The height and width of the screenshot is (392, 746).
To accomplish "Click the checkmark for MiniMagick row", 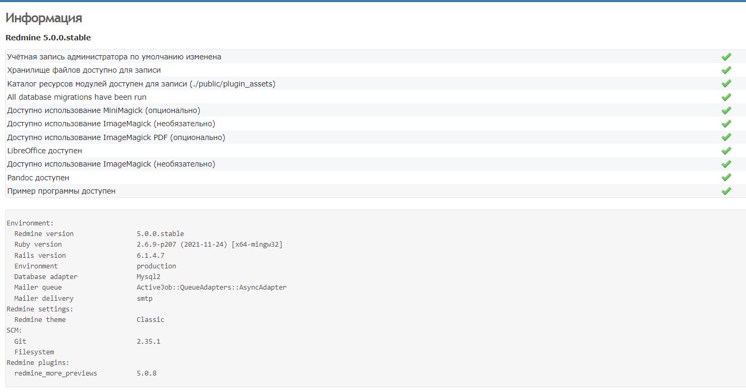I will click(x=726, y=110).
